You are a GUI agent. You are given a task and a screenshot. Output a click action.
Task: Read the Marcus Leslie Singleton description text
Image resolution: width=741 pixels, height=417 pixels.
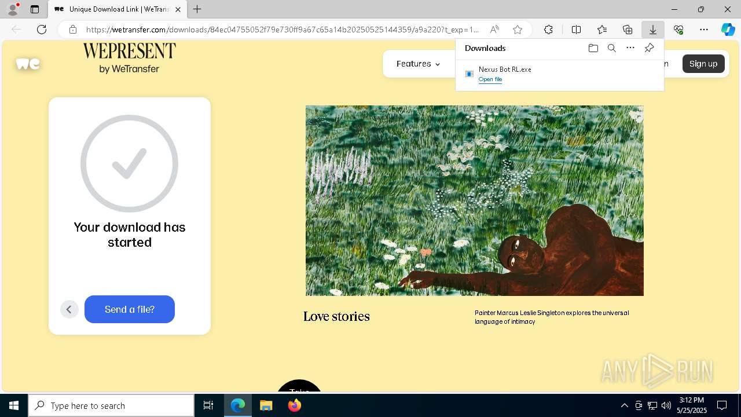tap(552, 317)
